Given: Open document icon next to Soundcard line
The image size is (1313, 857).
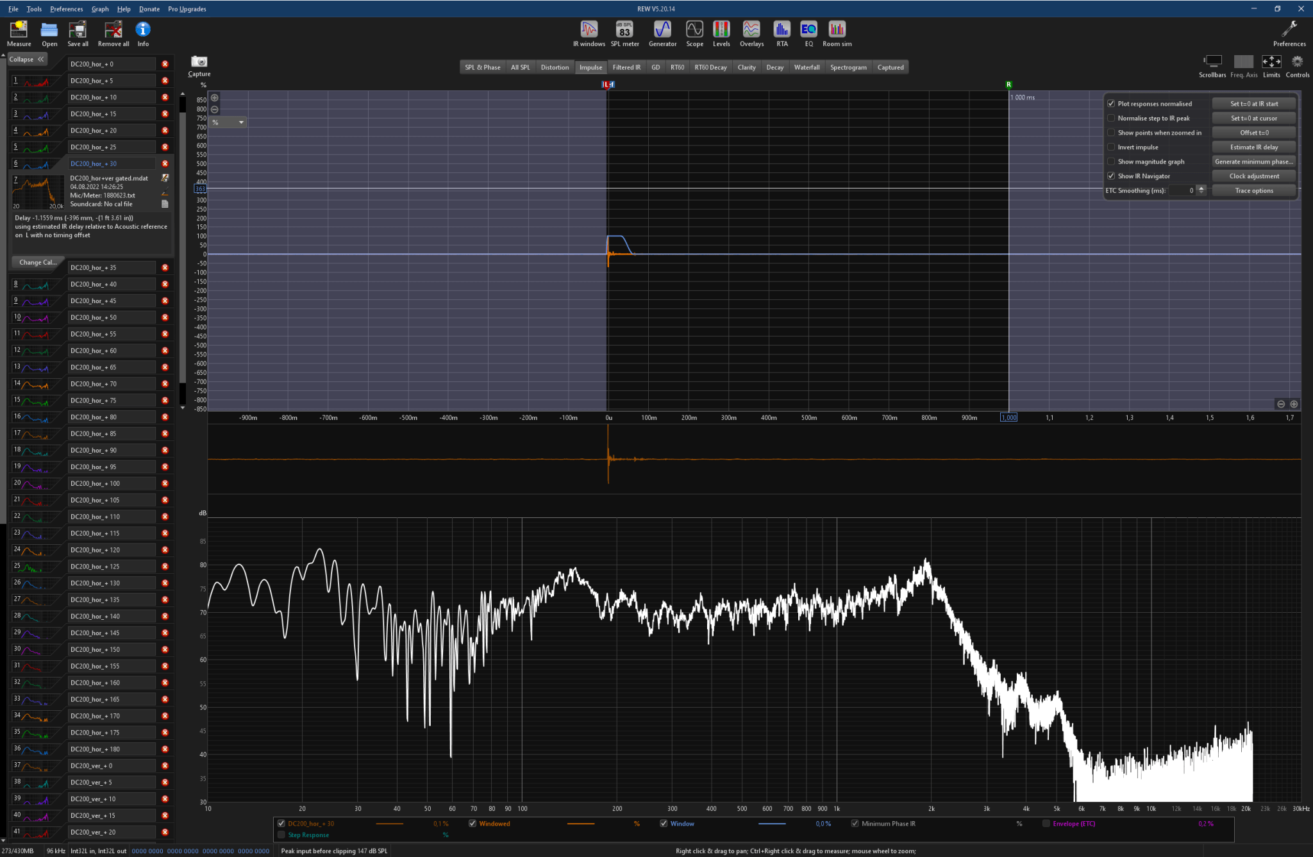Looking at the screenshot, I should coord(165,204).
